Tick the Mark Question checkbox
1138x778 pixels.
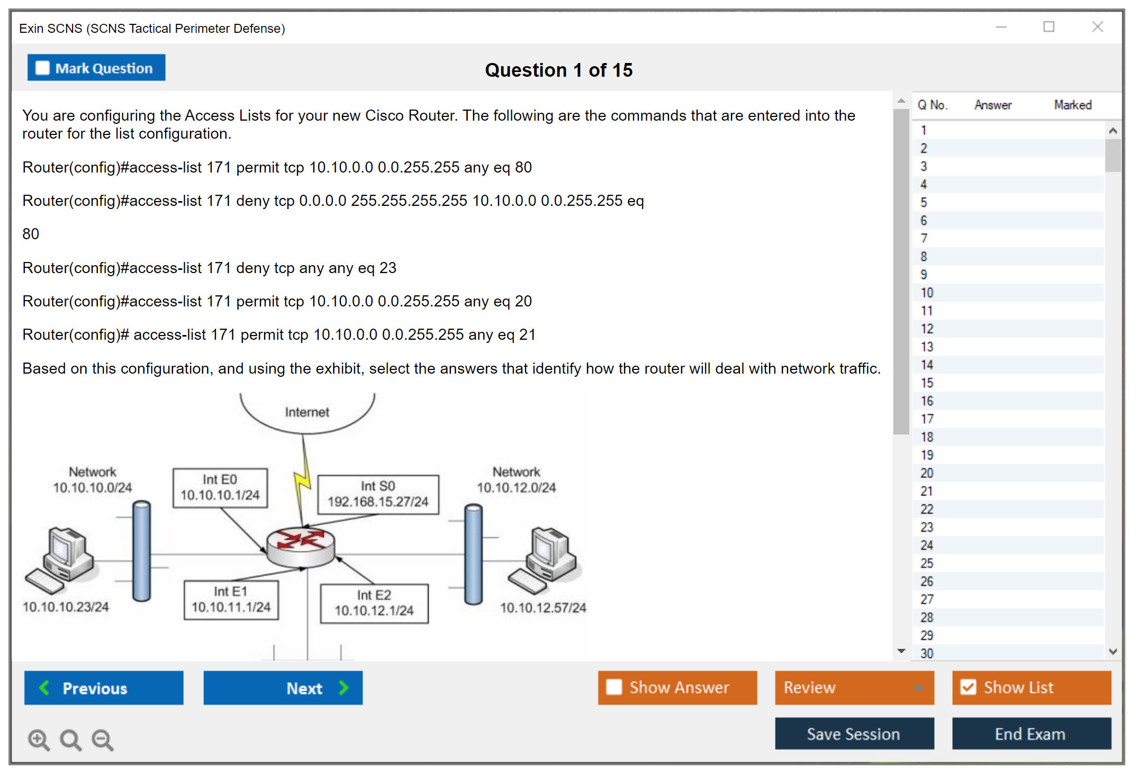42,68
